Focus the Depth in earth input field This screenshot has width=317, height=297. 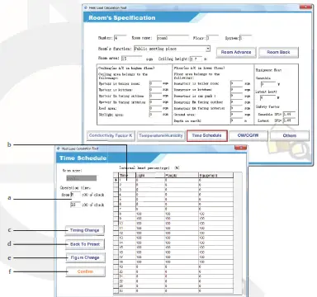click(237, 120)
